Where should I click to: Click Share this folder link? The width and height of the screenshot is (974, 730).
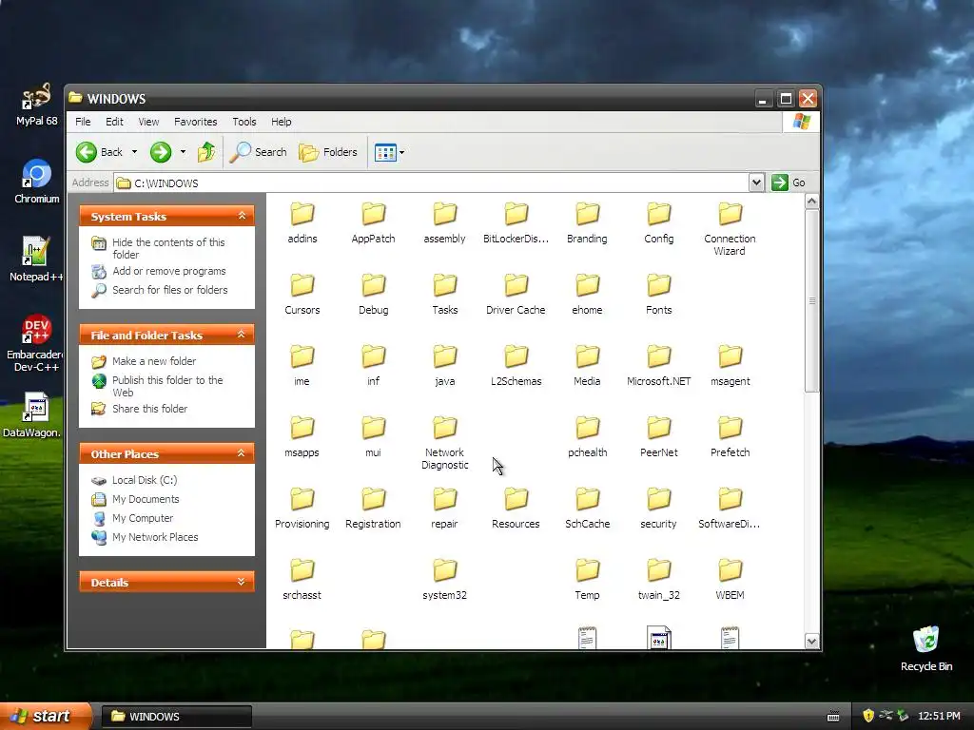[149, 409]
